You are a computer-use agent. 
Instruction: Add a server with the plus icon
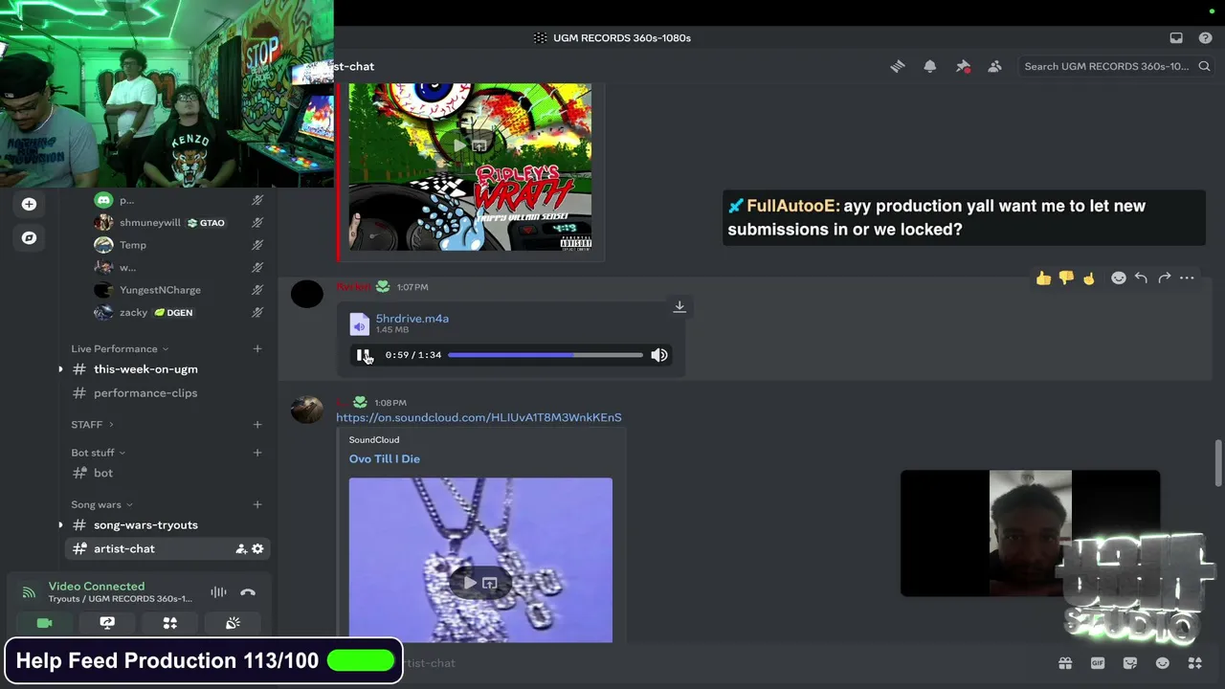(x=29, y=204)
